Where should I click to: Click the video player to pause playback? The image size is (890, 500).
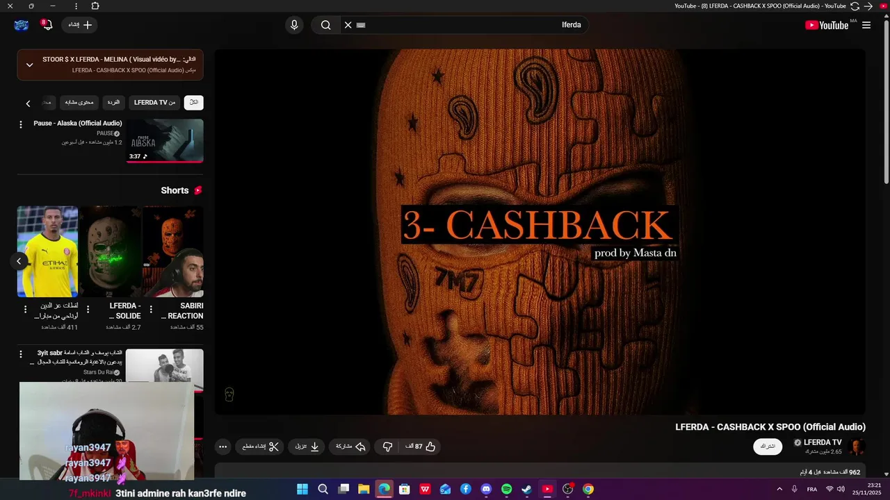coord(540,232)
